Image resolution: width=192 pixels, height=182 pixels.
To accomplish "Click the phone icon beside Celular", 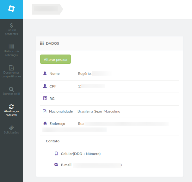I will (56, 153).
